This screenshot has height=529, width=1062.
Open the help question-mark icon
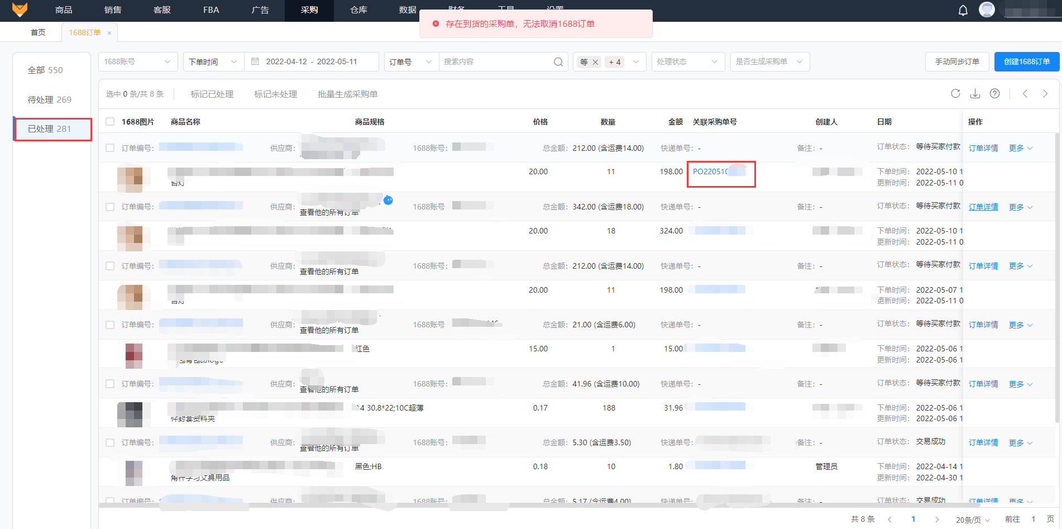coord(994,93)
